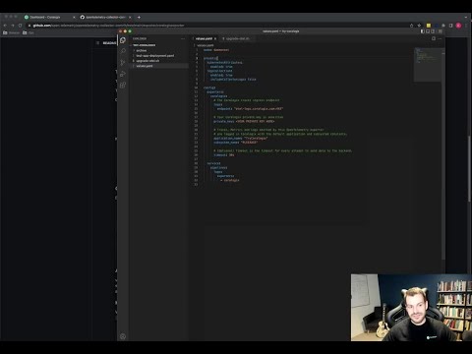Place cursor on includeCollectorLogs false line
This screenshot has width=472, height=354.
click(233, 80)
